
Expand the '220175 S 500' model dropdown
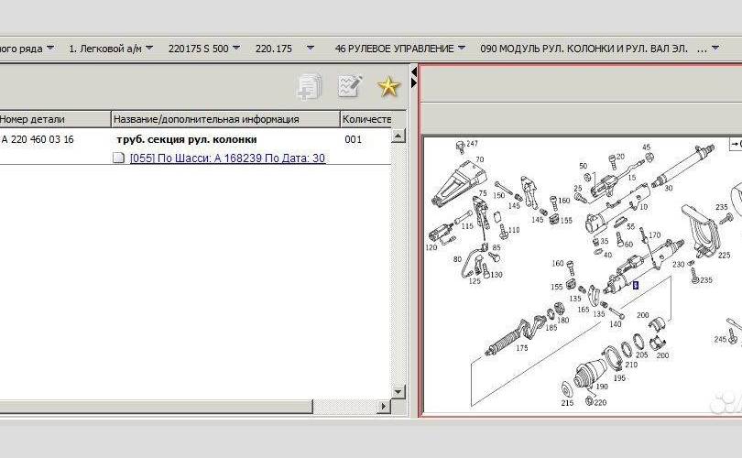[x=204, y=48]
